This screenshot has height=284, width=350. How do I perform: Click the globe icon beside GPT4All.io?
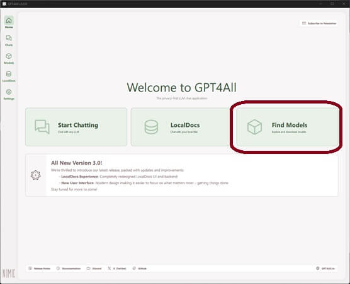[x=318, y=268]
